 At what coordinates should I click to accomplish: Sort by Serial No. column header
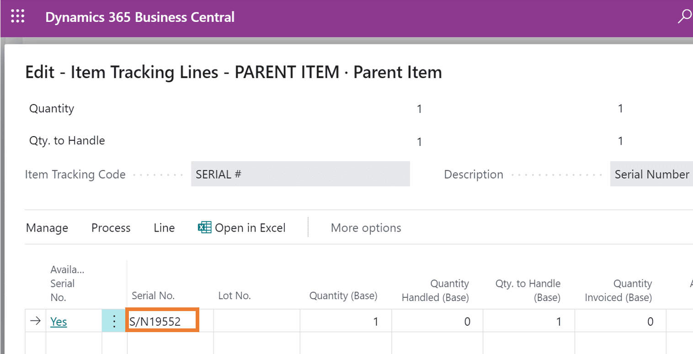(x=153, y=296)
